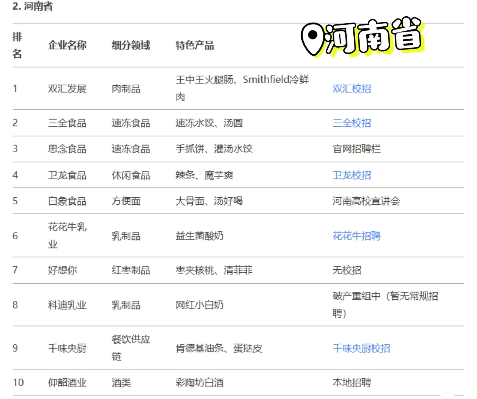This screenshot has width=477, height=399.
Task: Click the 破产重组中 recruitment note
Action: pyautogui.click(x=385, y=304)
